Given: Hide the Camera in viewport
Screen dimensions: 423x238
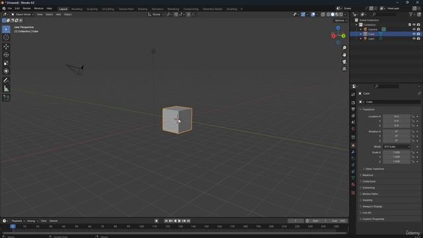Looking at the screenshot, I should pos(414,29).
